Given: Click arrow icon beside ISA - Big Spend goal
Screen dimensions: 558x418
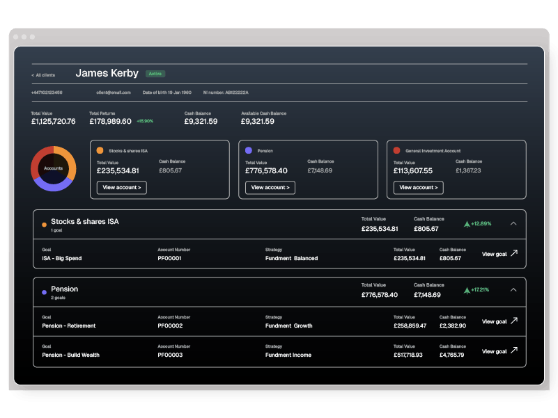Looking at the screenshot, I should tap(514, 253).
